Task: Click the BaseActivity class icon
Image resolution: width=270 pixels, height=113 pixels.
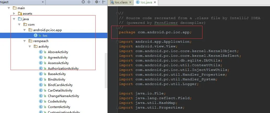Action: 41,74
